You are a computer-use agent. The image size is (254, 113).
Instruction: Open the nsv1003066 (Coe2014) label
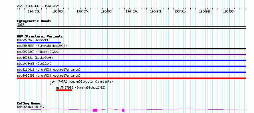[x=34, y=64]
